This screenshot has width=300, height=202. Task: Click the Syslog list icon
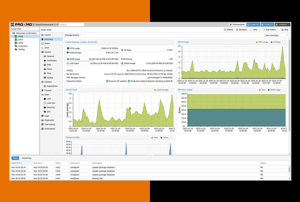(45, 78)
